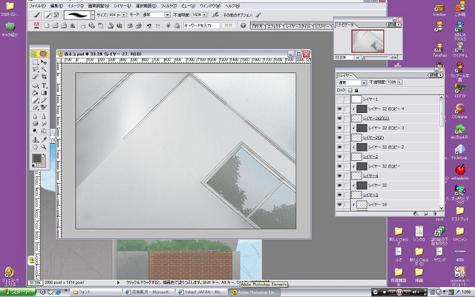Screen dimensions: 475x297
Task: Open layer opacity arrow in Layers panel
Action: click(400, 82)
